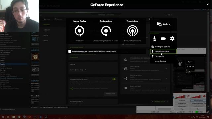
Task: Expand the GAMESTREAM feature row
Action: [x=166, y=69]
